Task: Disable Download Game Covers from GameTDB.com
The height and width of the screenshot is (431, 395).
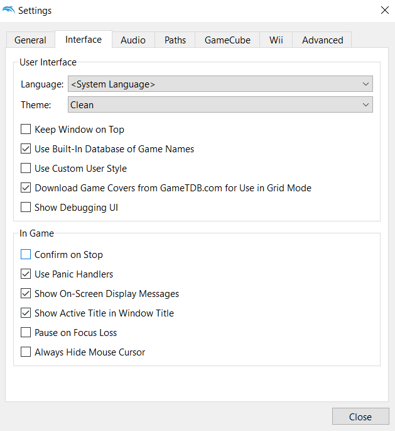Action: tap(26, 188)
